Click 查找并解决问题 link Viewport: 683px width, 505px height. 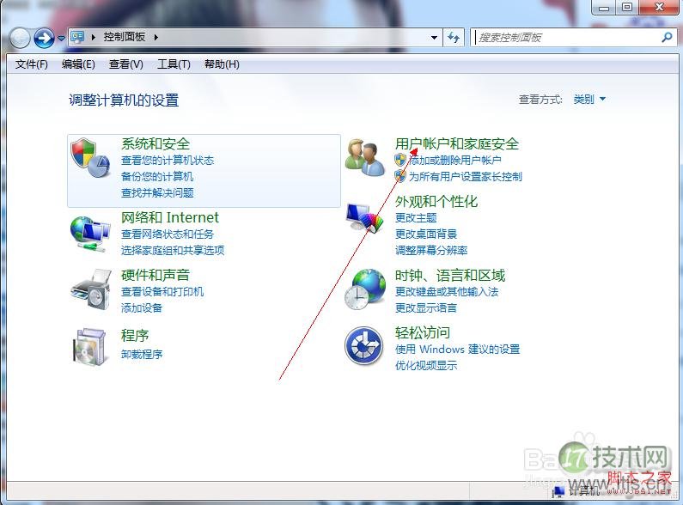coord(157,193)
